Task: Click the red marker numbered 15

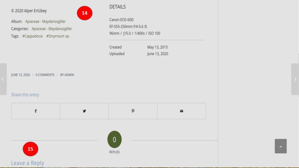Action: coord(30,149)
